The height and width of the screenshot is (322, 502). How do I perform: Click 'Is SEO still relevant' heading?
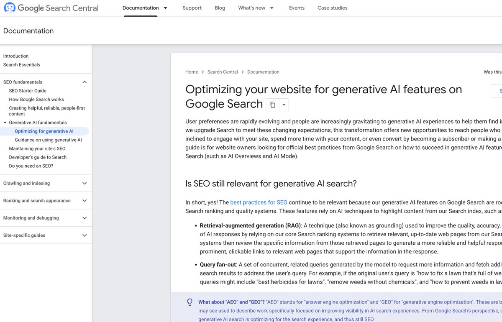click(271, 184)
